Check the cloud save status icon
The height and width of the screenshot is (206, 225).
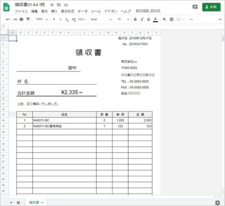point(66,5)
